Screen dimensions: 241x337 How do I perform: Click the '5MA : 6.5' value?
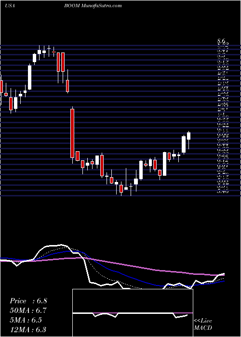(26, 320)
